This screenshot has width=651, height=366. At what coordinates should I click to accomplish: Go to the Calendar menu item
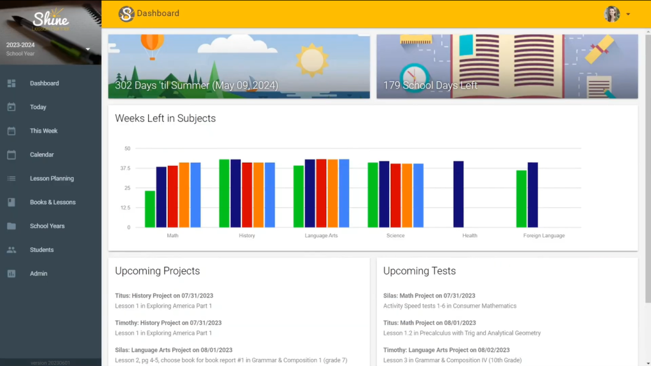pos(41,155)
